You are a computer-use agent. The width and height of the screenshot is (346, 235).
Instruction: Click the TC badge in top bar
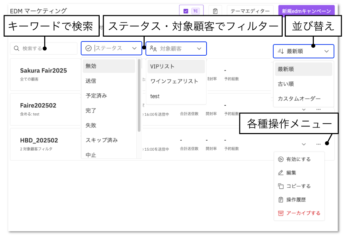click(x=195, y=11)
